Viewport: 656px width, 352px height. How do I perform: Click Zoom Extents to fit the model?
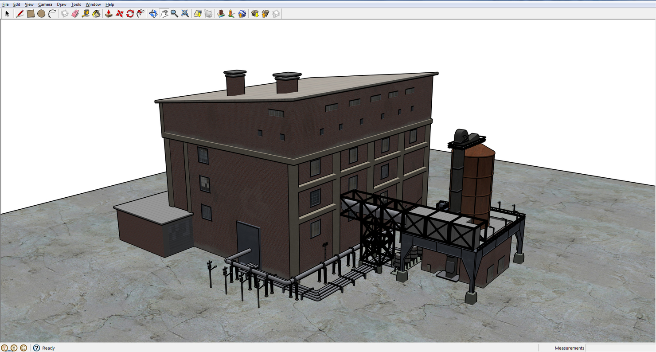pos(184,14)
